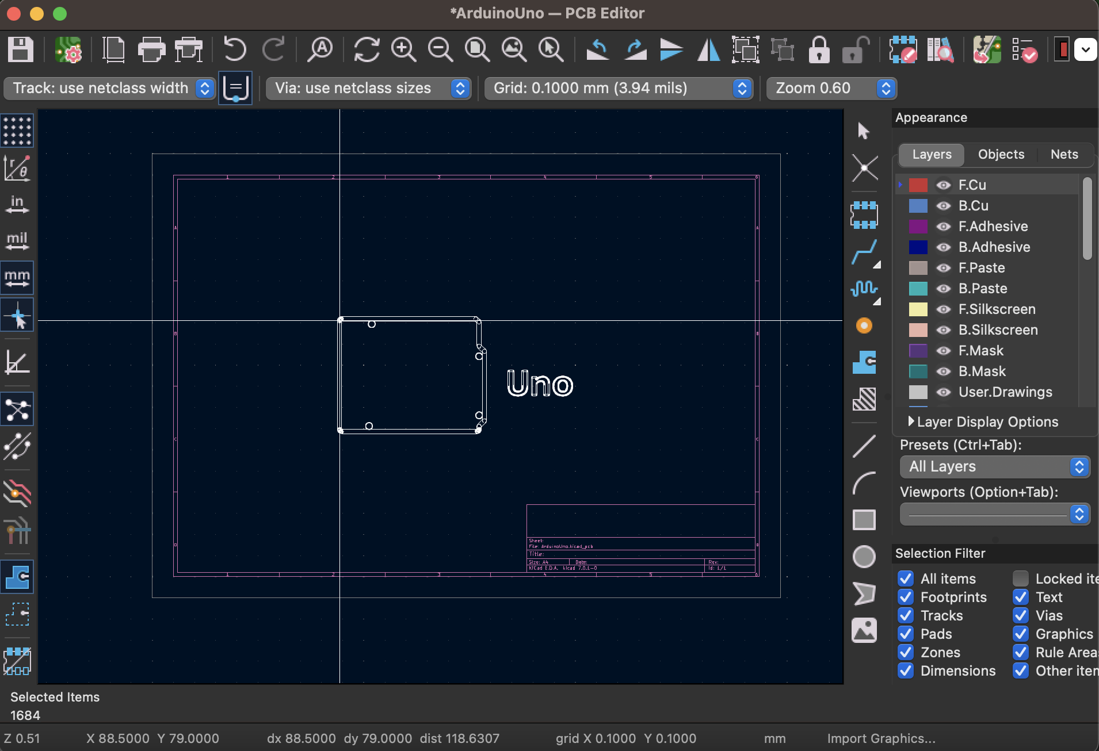Select the Add Image tool
Viewport: 1099px width, 751px height.
click(x=864, y=630)
